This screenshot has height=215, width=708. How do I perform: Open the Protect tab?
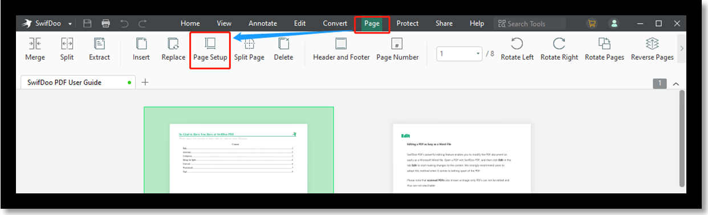pos(408,23)
